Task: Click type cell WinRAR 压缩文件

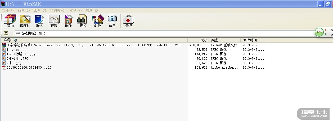Action: point(224,45)
